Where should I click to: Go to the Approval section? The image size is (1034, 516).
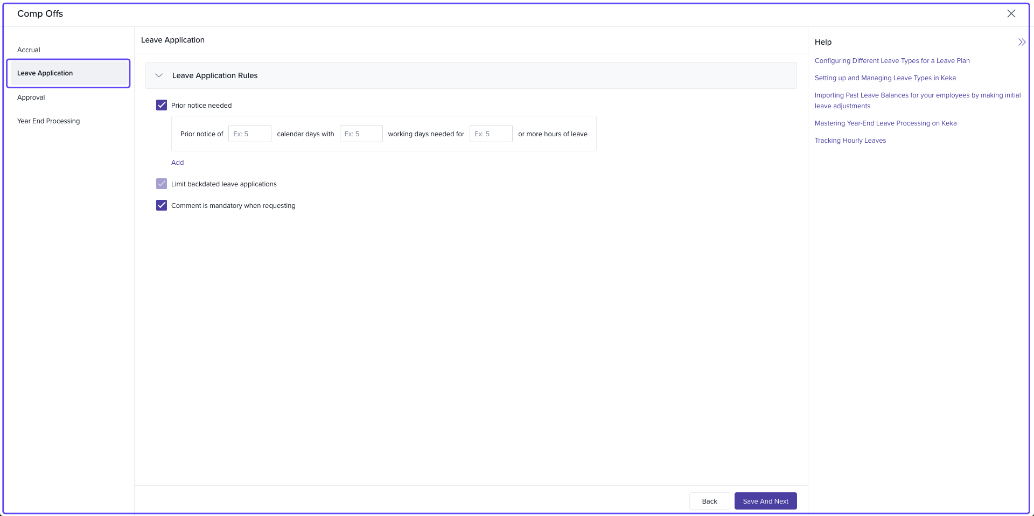tap(31, 97)
